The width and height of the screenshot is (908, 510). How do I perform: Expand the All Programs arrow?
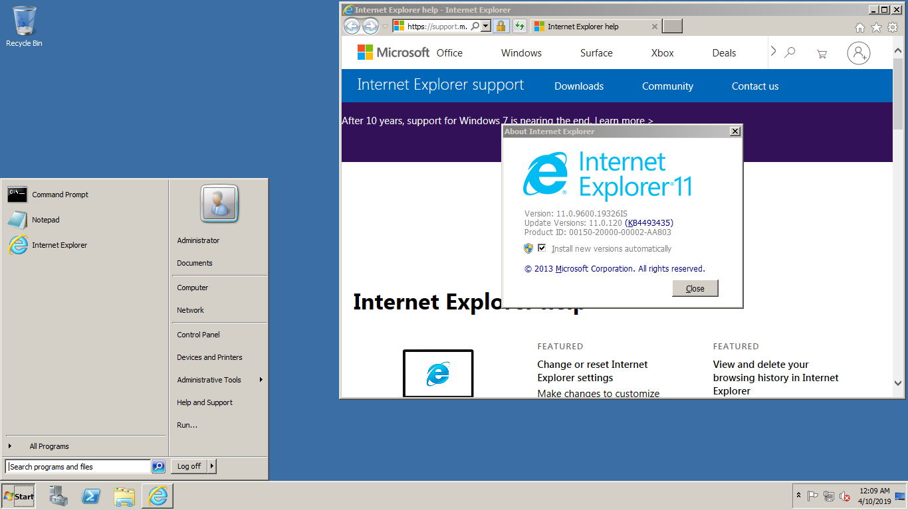tap(10, 446)
